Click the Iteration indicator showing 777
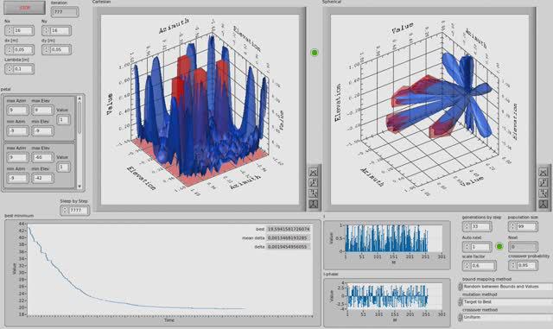Image resolution: width=553 pixels, height=329 pixels. (65, 12)
